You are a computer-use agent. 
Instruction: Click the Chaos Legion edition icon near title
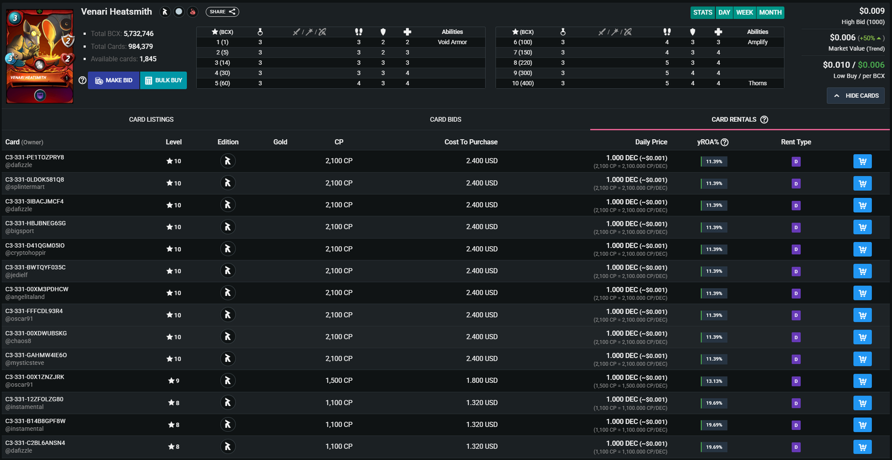pyautogui.click(x=166, y=12)
